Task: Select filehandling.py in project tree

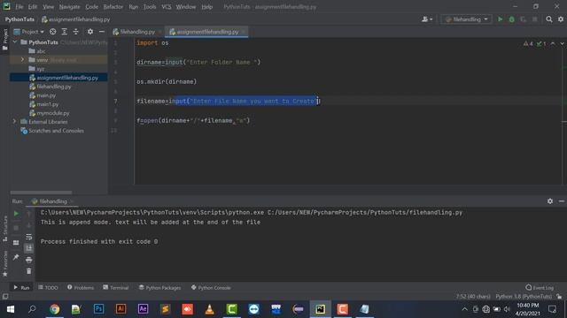Action: 50,87
